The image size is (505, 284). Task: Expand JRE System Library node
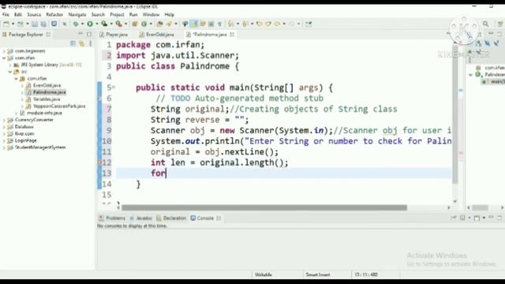click(x=10, y=65)
